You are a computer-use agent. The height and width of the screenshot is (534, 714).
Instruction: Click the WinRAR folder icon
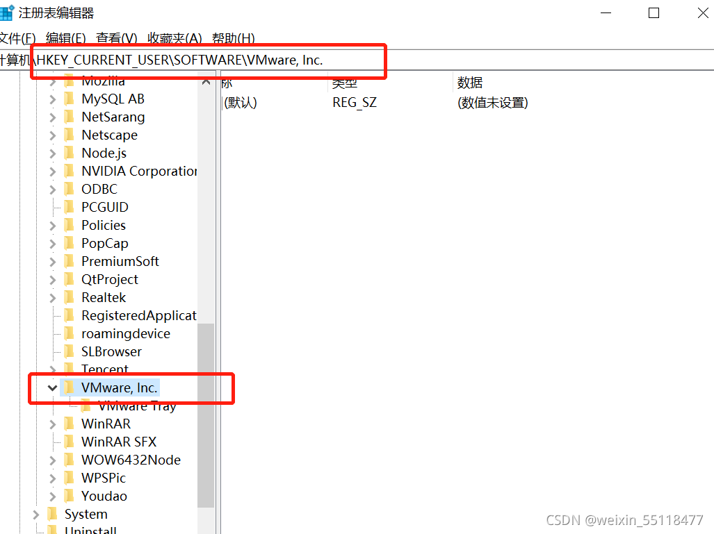(70, 424)
